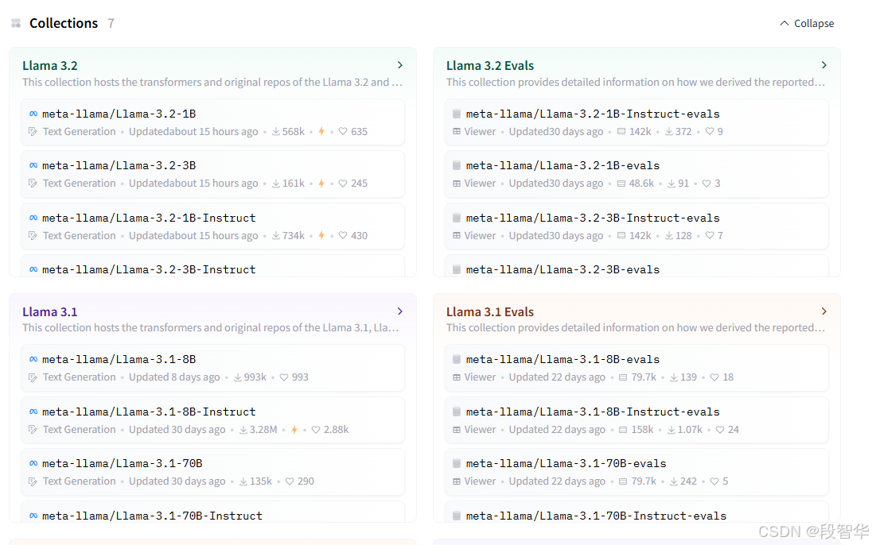The height and width of the screenshot is (545, 872).
Task: Open meta-llama/Llama-3.1-70B model
Action: click(x=212, y=472)
